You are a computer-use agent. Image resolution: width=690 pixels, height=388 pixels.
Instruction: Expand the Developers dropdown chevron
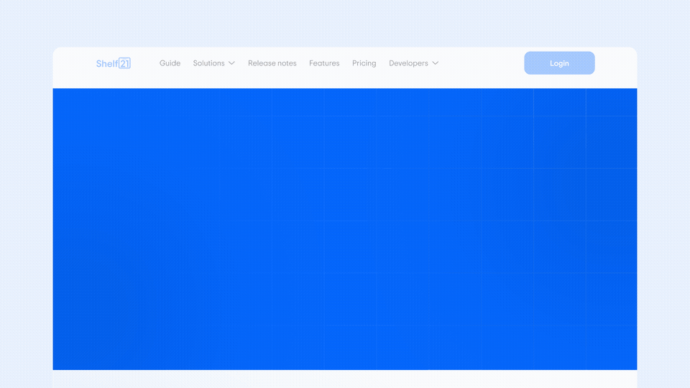[436, 63]
